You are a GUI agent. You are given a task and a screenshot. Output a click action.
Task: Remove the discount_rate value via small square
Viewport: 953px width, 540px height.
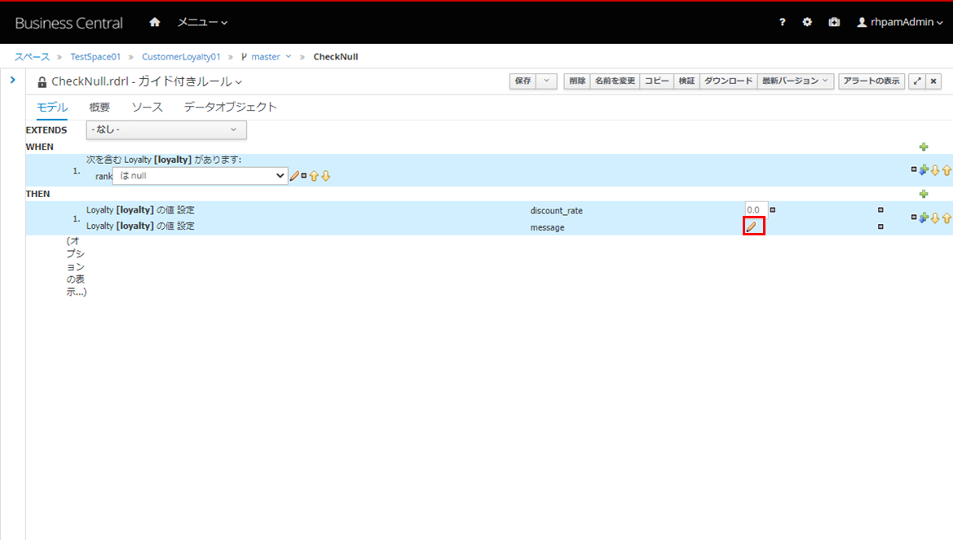point(773,209)
